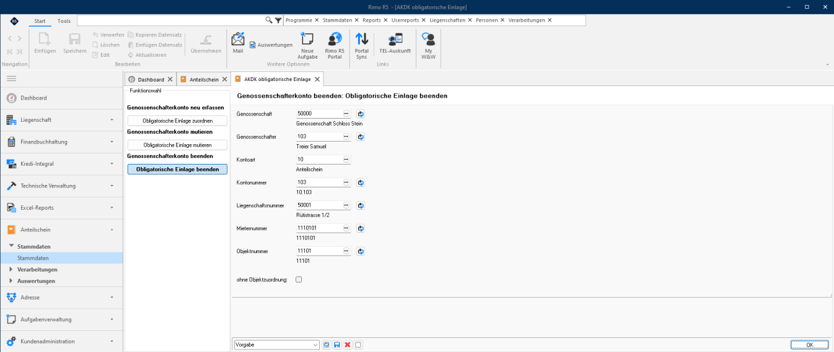Screen dimensions: 834x352
Task: Click the red delete X beside Vorgabe
Action: click(348, 345)
